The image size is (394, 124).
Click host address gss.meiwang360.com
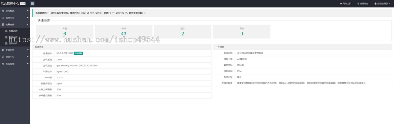click(x=67, y=65)
